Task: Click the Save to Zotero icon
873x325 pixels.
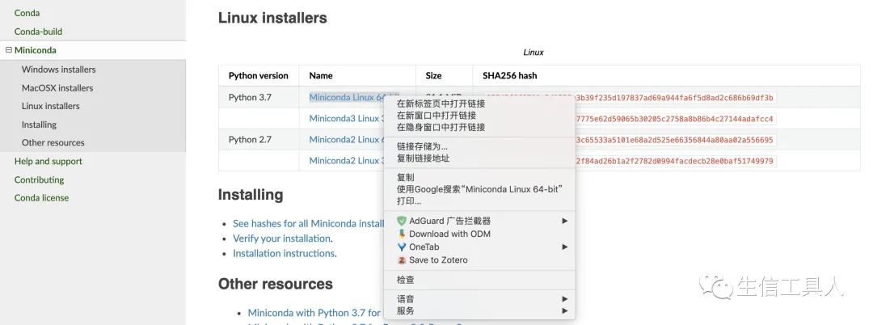Action: coord(402,260)
